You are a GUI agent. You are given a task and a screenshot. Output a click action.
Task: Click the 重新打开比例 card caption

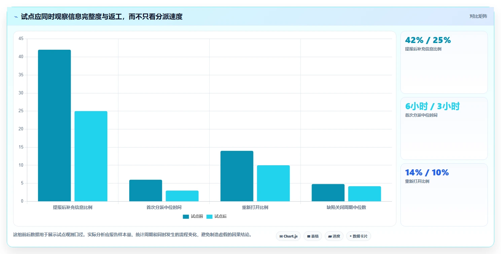(417, 181)
